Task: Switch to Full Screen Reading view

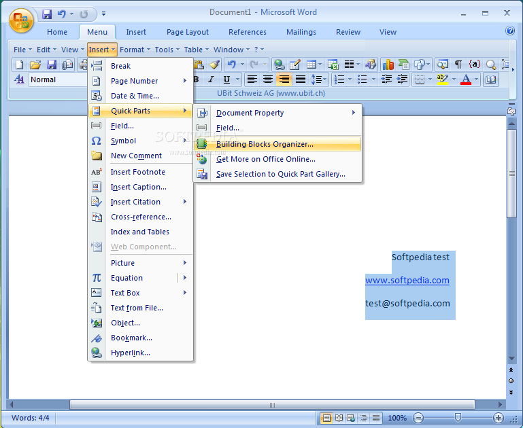Action: [339, 418]
